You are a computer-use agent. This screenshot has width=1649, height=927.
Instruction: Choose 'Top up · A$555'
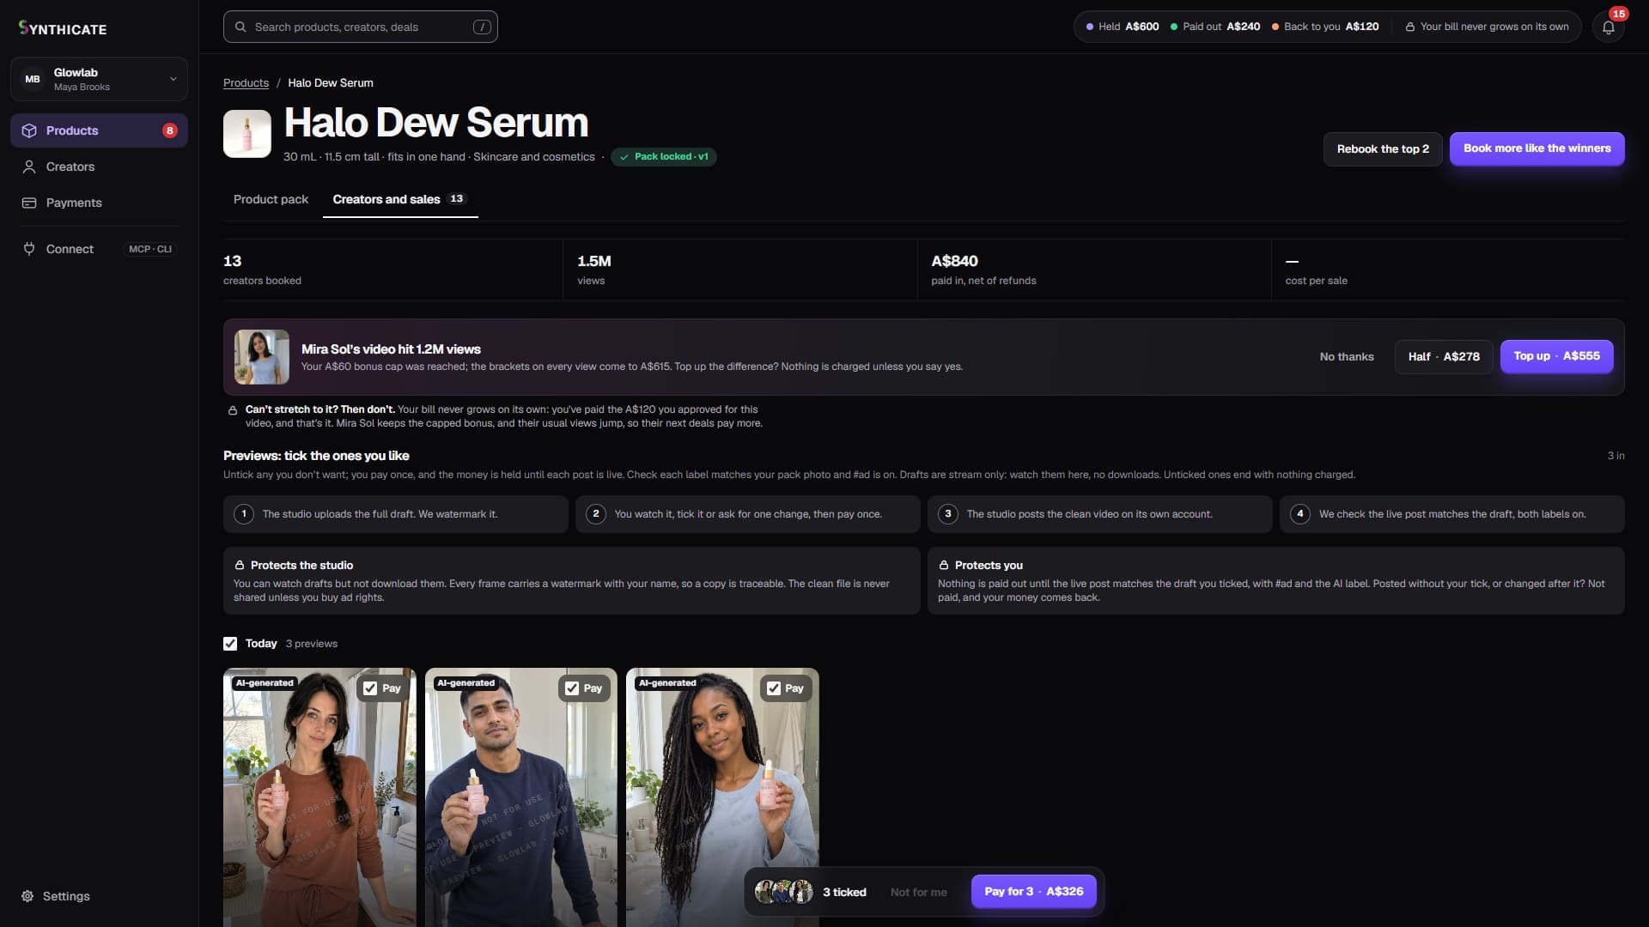1556,356
